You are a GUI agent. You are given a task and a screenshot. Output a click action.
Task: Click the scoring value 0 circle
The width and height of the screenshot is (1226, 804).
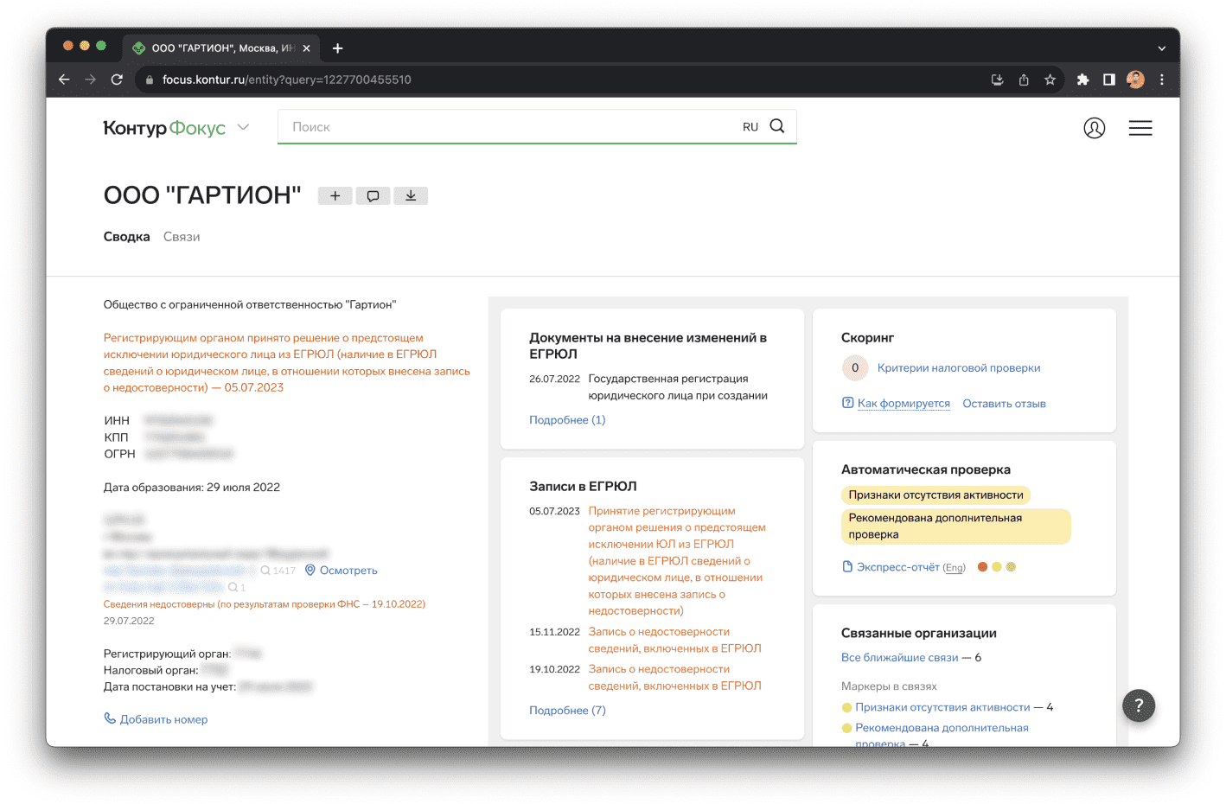pyautogui.click(x=855, y=368)
